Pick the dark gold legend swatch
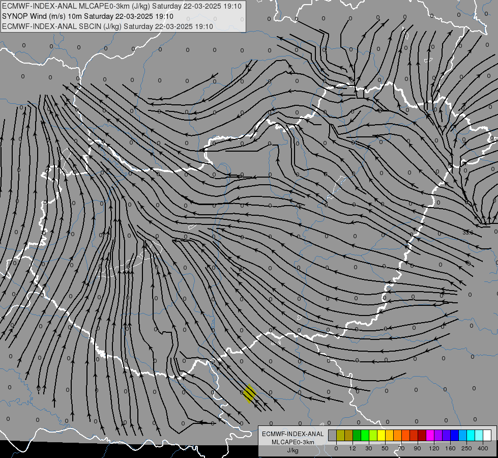 [348, 436]
